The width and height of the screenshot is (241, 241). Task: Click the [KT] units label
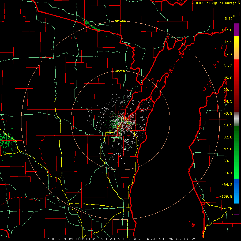coord(228,18)
